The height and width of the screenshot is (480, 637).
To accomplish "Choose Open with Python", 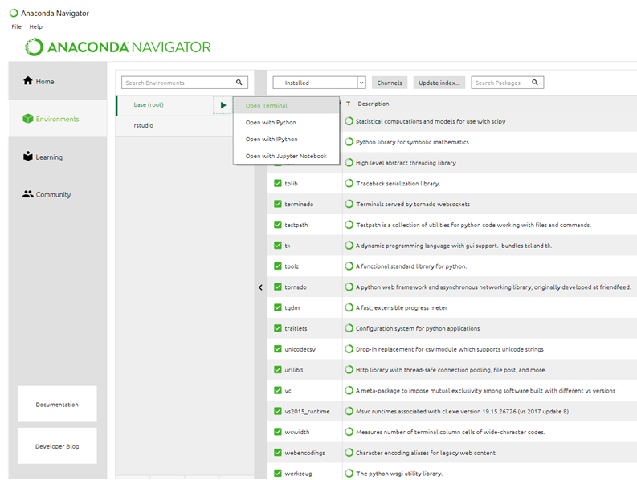I will click(x=287, y=122).
